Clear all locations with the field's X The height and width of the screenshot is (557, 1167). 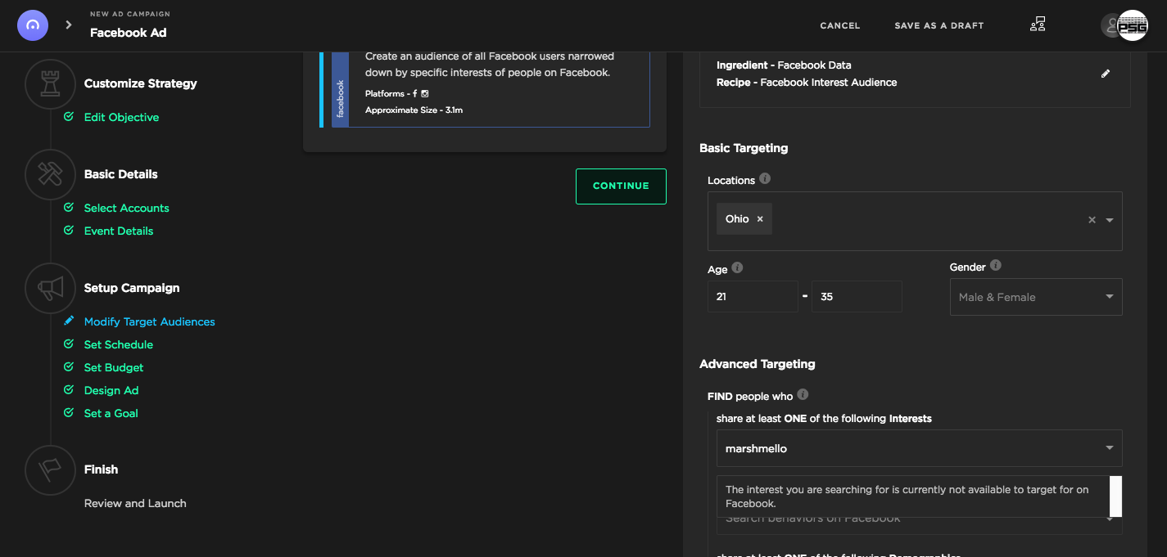(1092, 220)
